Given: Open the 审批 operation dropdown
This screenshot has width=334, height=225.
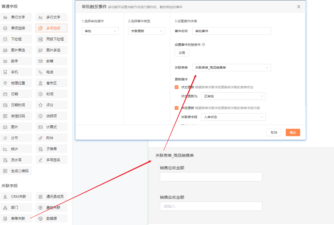Looking at the screenshot, I should [100, 31].
